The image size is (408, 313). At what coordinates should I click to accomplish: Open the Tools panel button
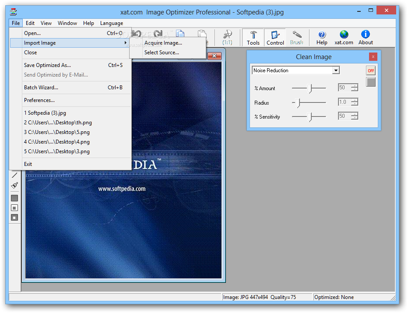tap(253, 38)
